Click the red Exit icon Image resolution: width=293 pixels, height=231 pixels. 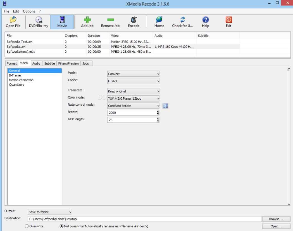pyautogui.click(x=228, y=22)
